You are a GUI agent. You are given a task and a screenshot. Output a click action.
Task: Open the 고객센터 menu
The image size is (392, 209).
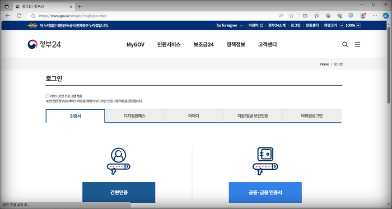268,44
